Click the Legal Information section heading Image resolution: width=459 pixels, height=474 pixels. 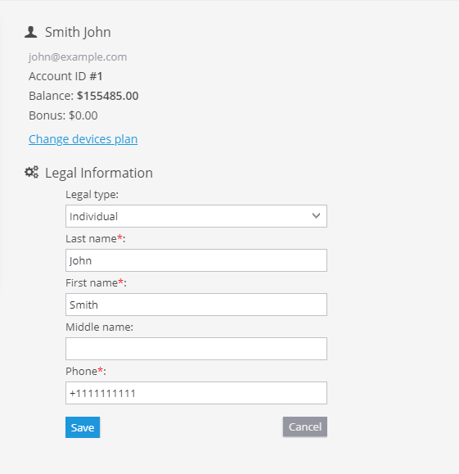[99, 173]
